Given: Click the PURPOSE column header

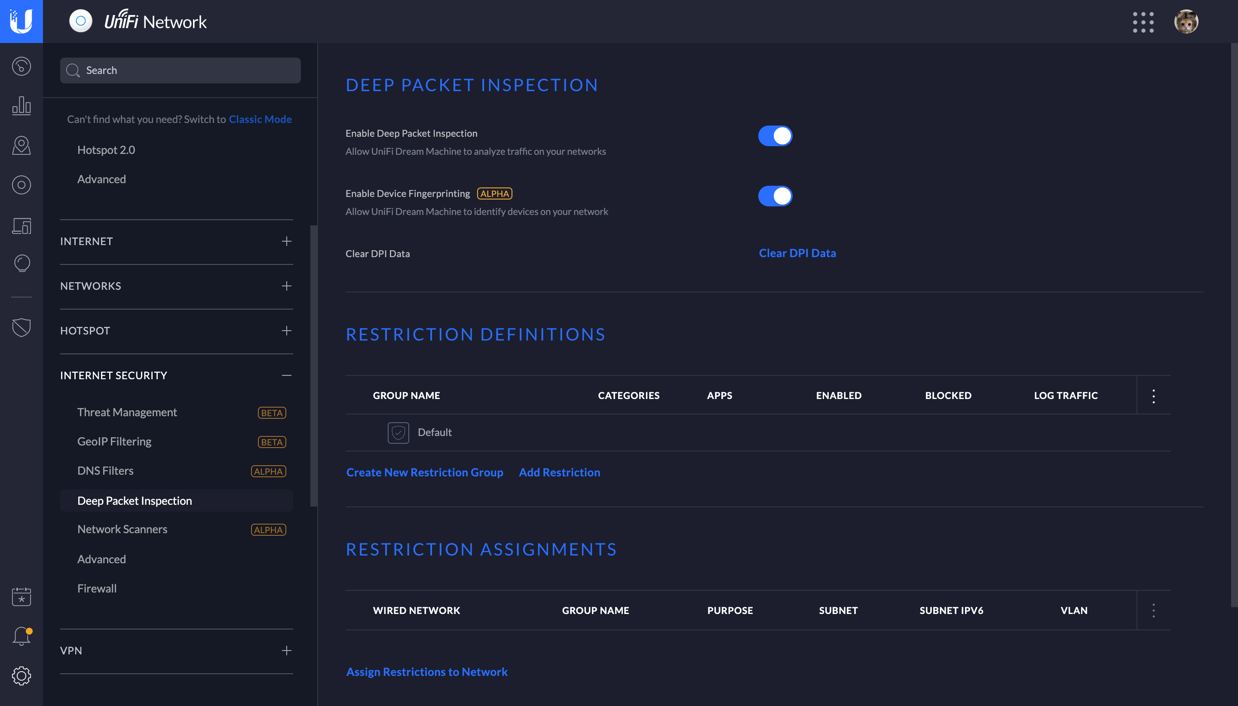Looking at the screenshot, I should 730,611.
